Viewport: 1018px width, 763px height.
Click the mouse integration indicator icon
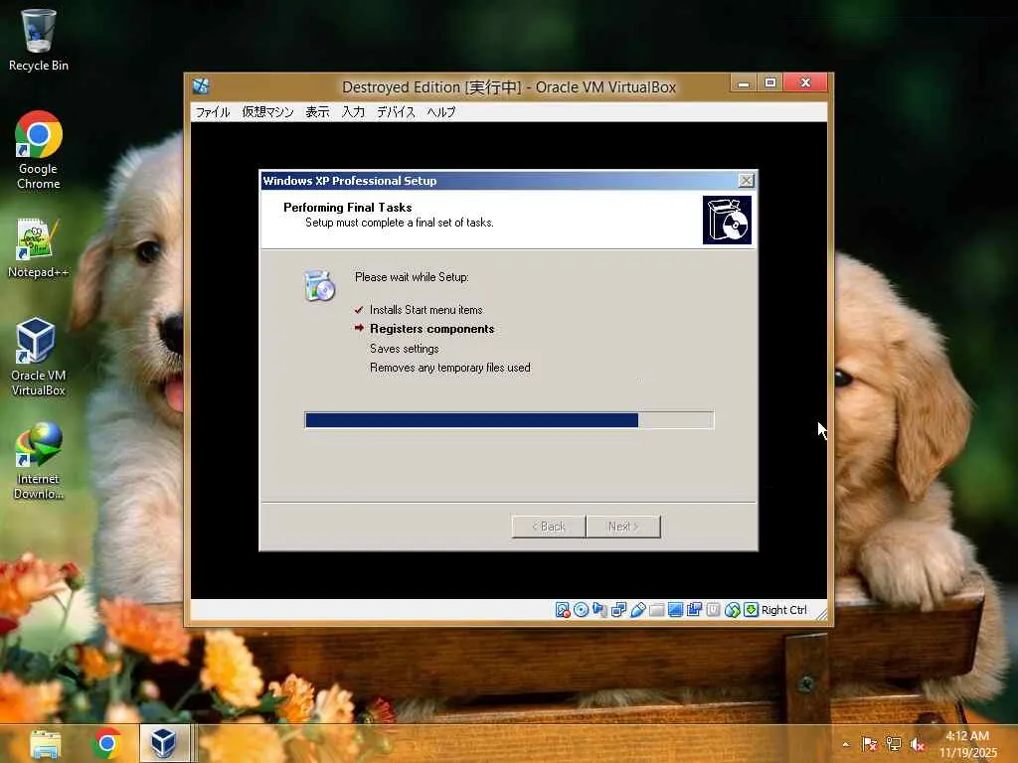[732, 610]
